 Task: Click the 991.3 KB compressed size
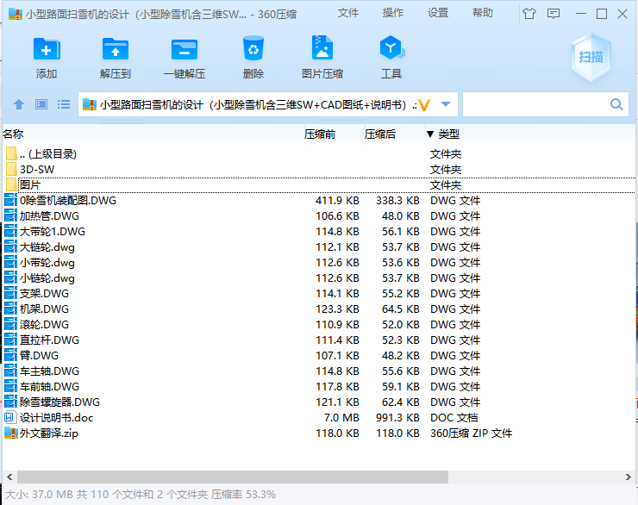coord(397,417)
